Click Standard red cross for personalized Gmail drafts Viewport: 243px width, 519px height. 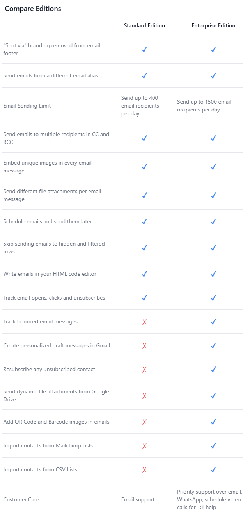tap(144, 346)
